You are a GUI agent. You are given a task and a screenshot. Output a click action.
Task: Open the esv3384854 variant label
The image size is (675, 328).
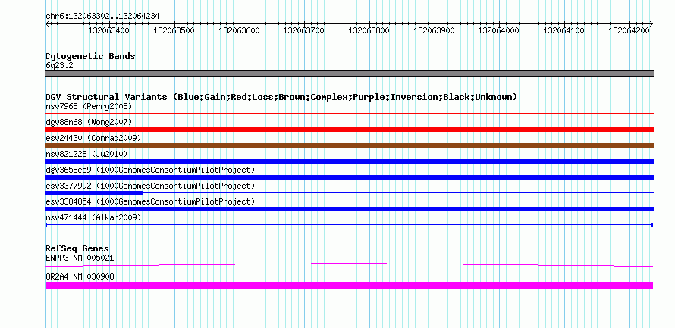click(x=150, y=201)
